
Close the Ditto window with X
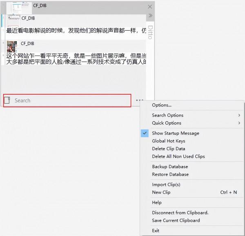(150, 7)
